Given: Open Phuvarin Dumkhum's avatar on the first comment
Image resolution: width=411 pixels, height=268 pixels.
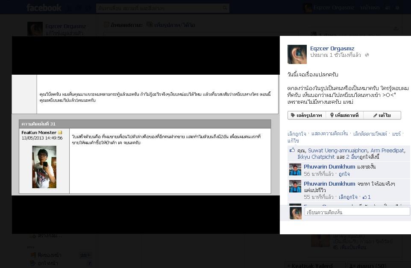Looking at the screenshot, I should tap(295, 169).
